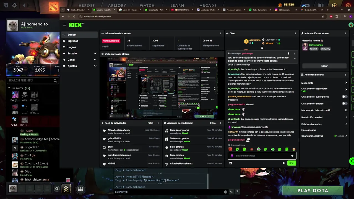Image resolution: width=354 pixels, height=199 pixels.
Task: Click the green Chat send button
Action: (291, 163)
